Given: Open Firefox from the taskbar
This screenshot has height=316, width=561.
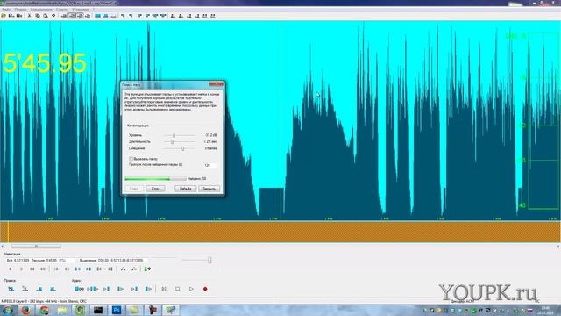Looking at the screenshot, I should (25, 310).
